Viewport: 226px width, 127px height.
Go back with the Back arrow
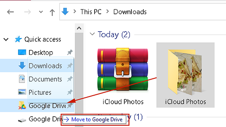10,12
